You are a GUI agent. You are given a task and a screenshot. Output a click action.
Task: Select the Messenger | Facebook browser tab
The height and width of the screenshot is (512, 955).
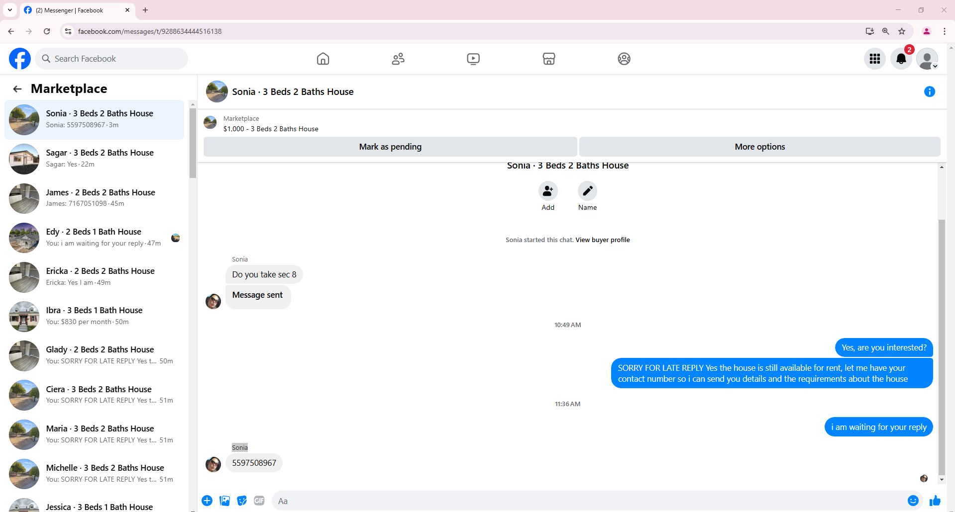click(77, 10)
